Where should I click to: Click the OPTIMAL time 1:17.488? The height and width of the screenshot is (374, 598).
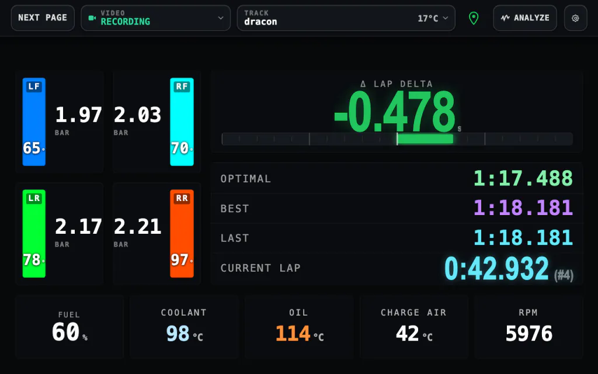(x=523, y=178)
